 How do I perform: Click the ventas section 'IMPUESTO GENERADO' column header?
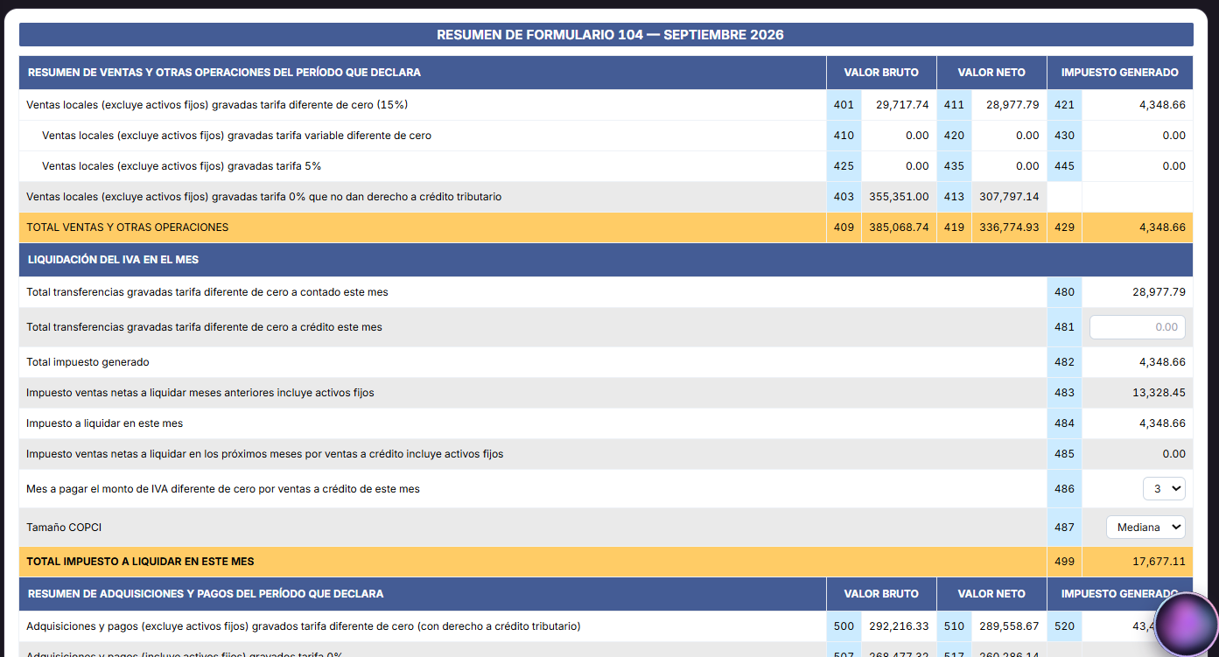point(1120,73)
